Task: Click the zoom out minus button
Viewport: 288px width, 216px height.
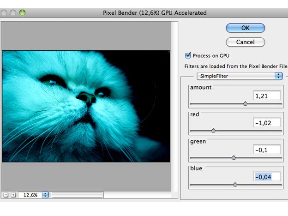Action: (6, 195)
